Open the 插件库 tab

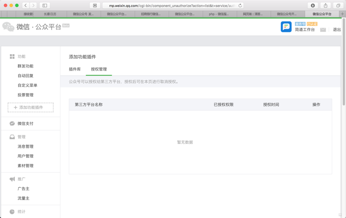[75, 69]
